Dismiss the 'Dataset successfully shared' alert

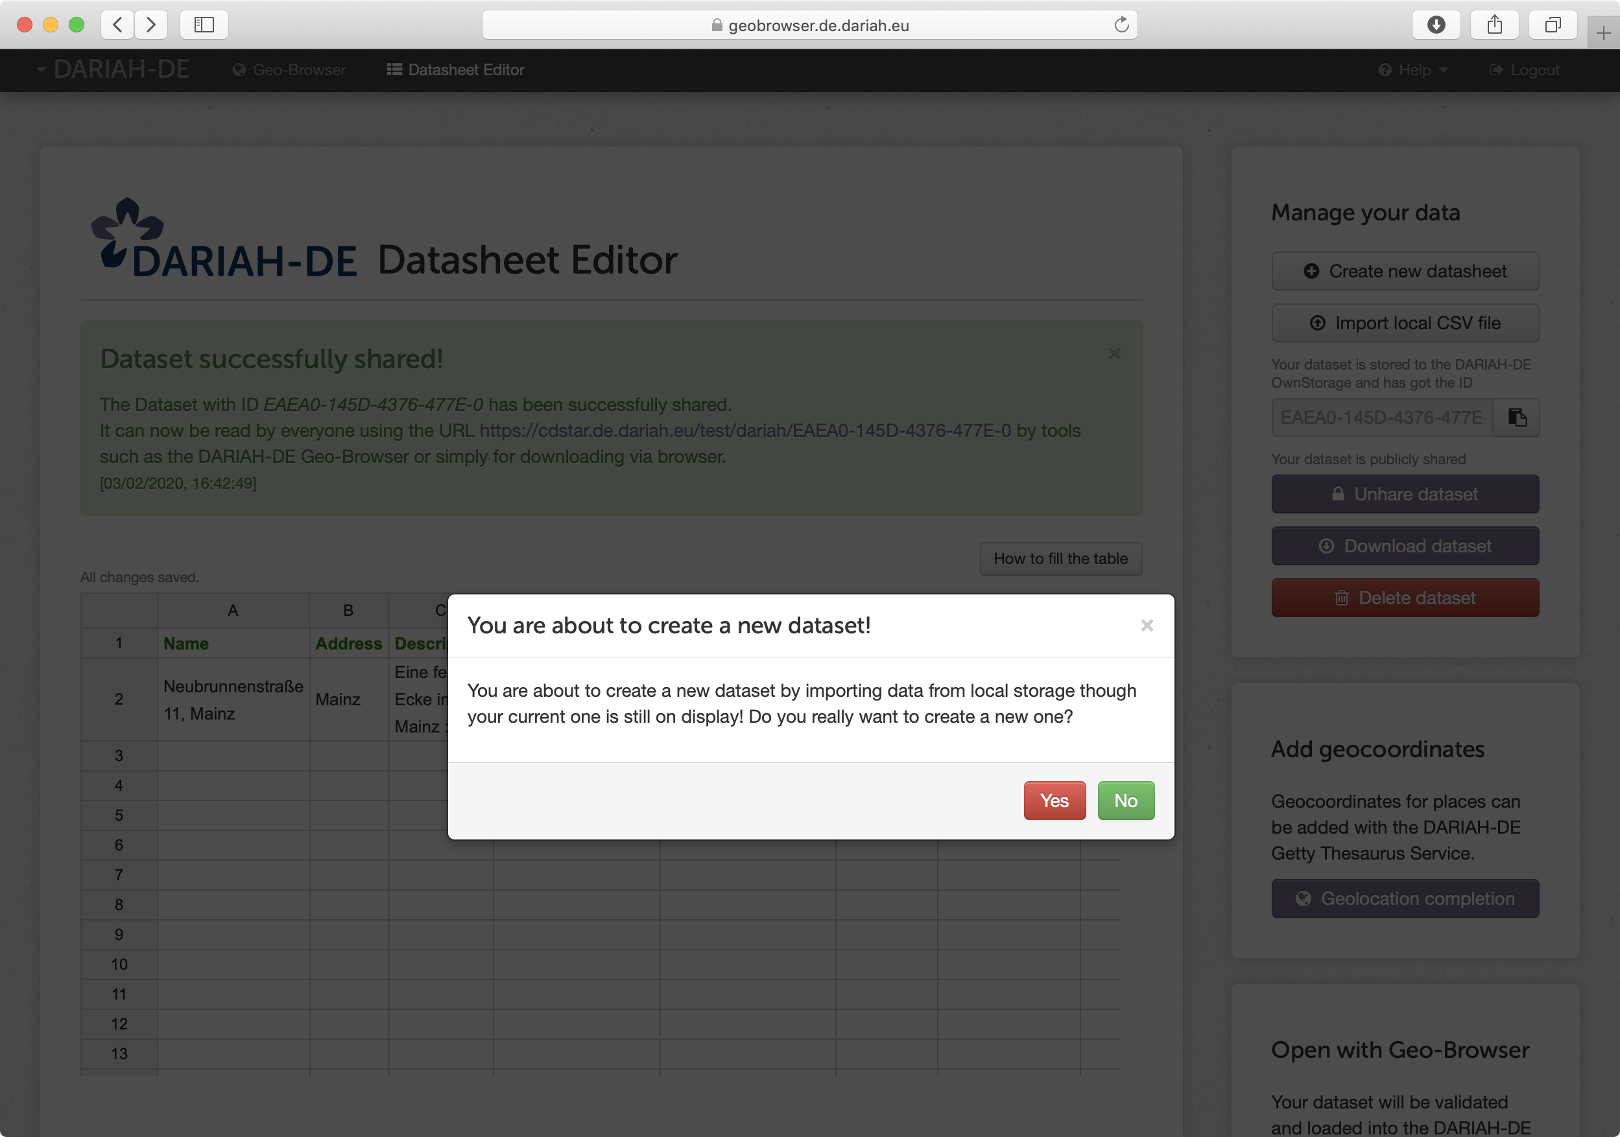[x=1114, y=353]
